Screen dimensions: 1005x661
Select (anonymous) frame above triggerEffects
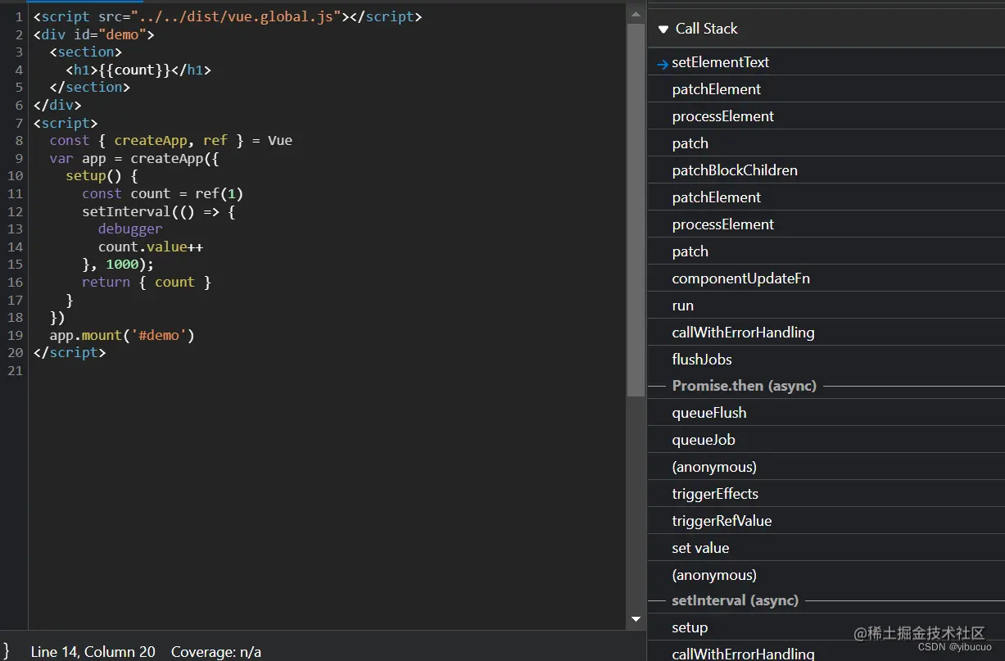tap(826, 467)
